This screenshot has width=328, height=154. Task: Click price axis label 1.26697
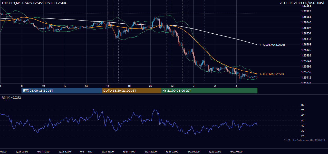[306, 28]
